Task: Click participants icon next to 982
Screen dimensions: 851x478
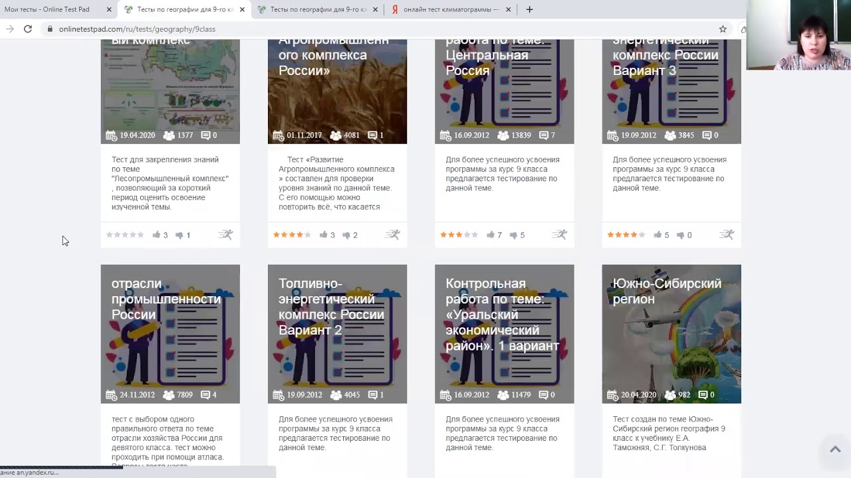Action: [669, 395]
